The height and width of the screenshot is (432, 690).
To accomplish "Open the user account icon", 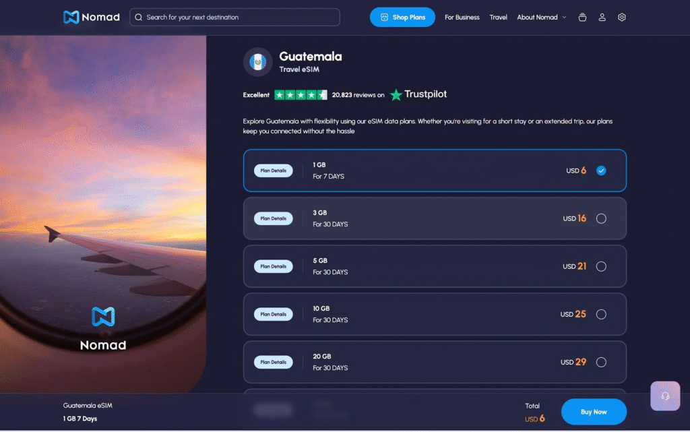I will pos(602,17).
